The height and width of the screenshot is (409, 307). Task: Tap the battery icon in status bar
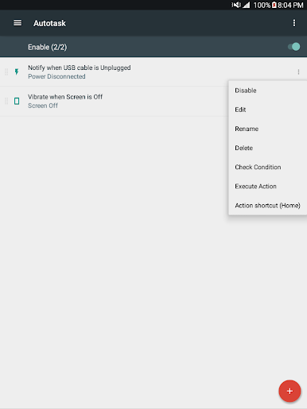point(274,5)
